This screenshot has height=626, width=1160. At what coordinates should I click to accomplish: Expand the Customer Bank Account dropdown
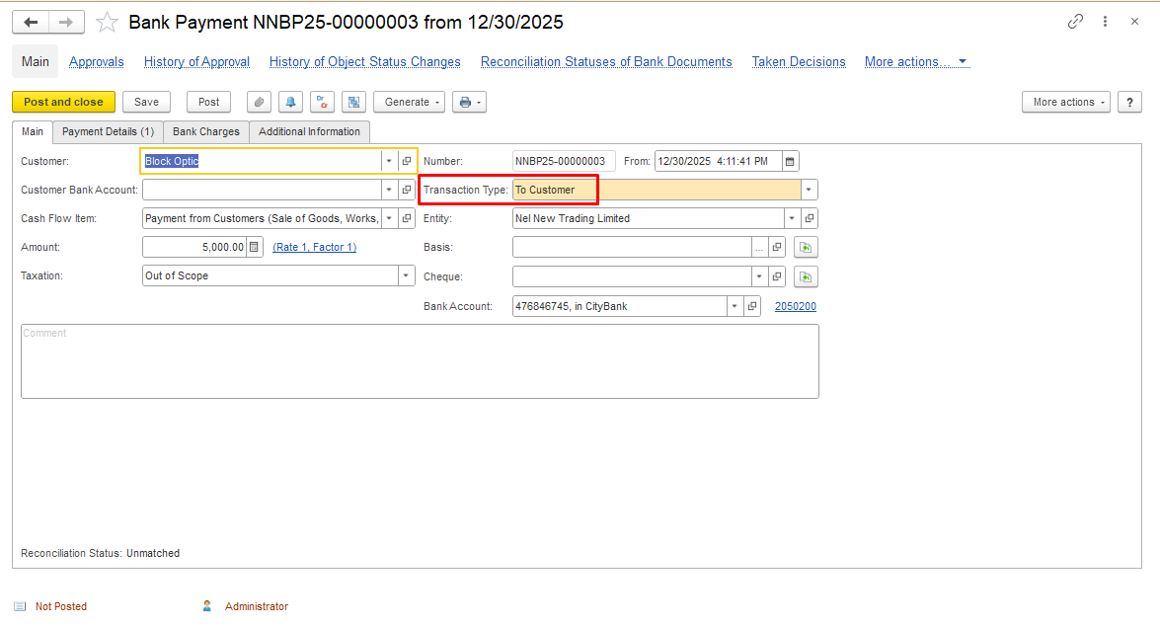coord(389,191)
